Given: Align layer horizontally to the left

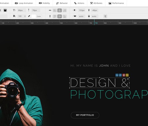Looking at the screenshot, I should [55, 10].
